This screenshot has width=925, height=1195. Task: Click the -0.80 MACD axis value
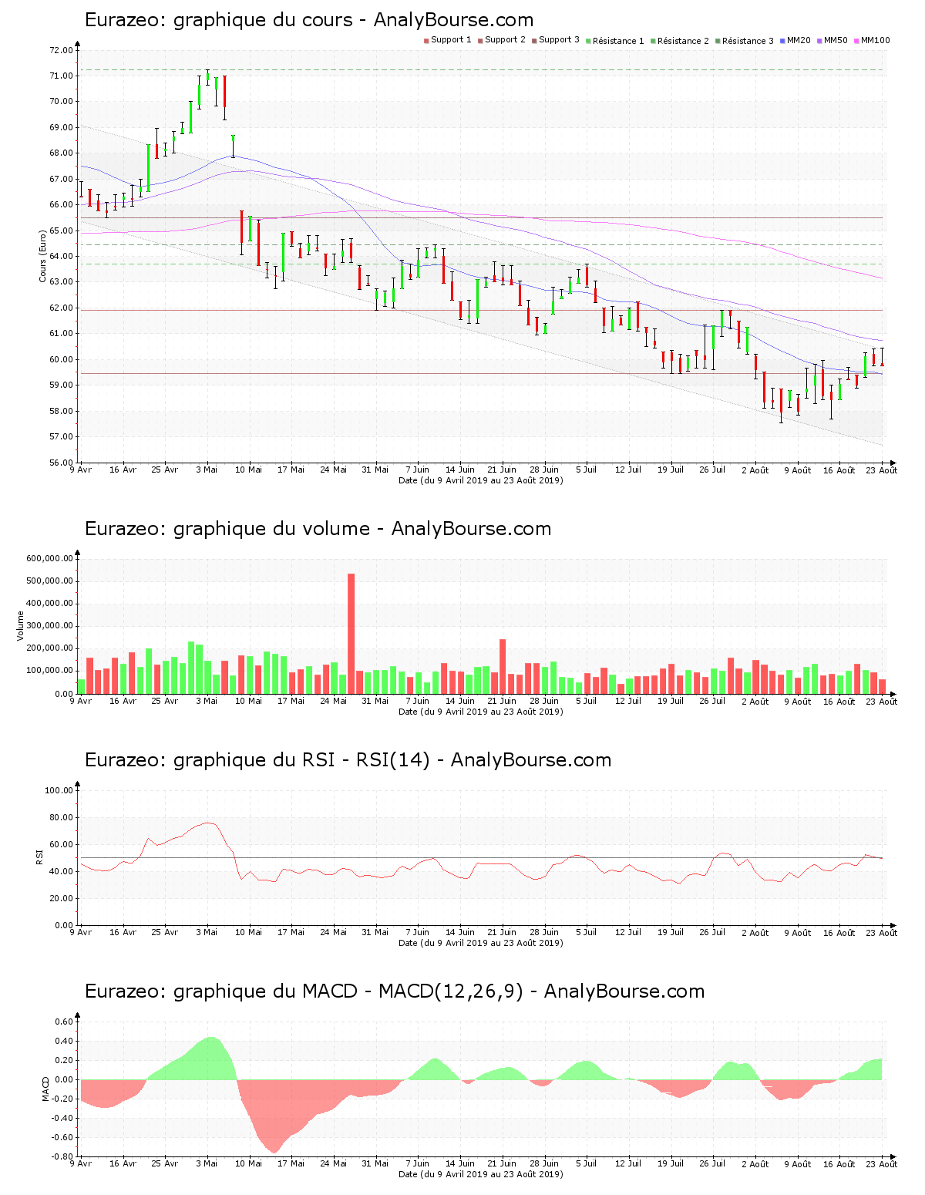coord(63,1156)
